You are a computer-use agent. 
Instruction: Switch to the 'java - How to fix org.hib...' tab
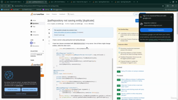point(80,2)
